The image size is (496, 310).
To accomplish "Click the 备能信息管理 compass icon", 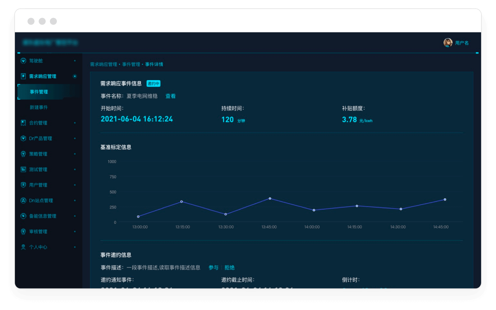I will coord(23,216).
